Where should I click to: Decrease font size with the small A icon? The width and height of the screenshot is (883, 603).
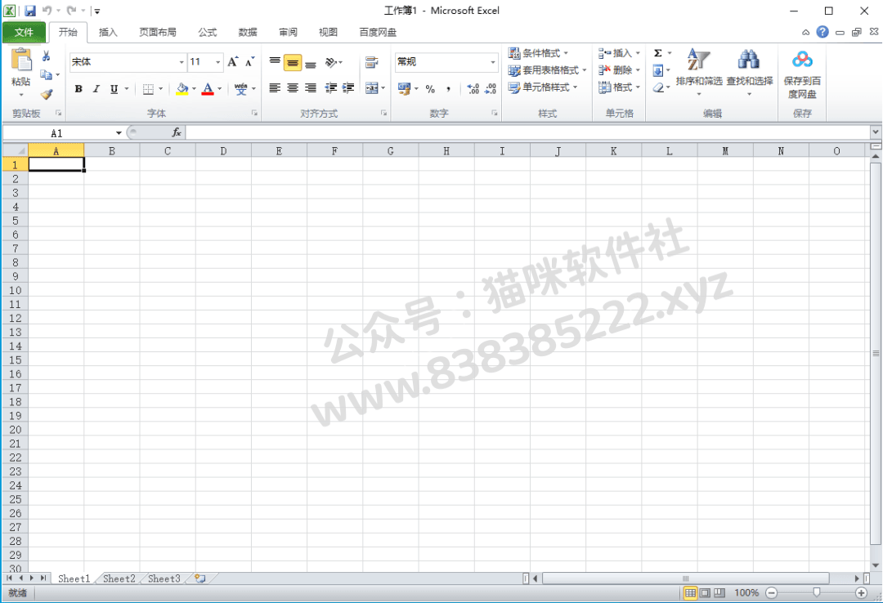tap(249, 62)
